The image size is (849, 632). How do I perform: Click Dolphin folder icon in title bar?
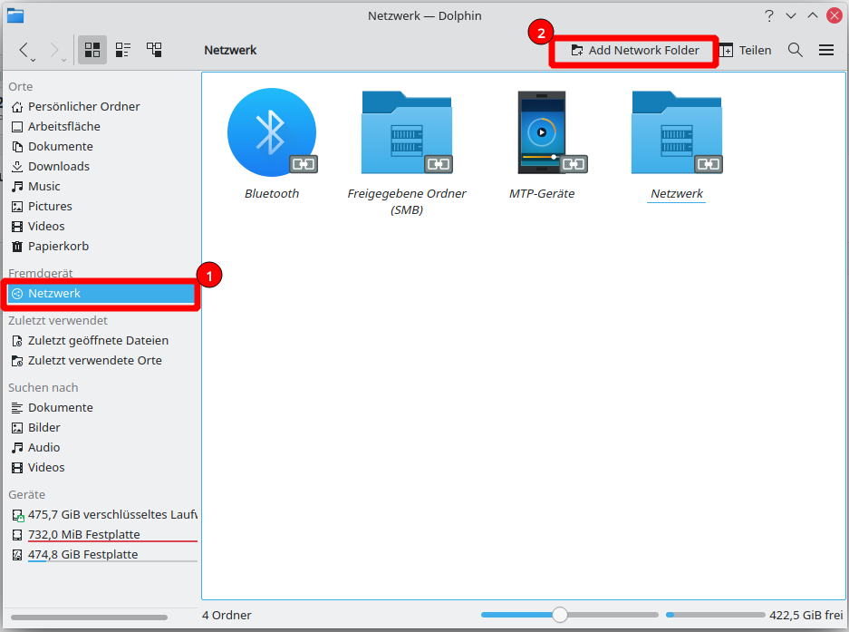(x=15, y=15)
